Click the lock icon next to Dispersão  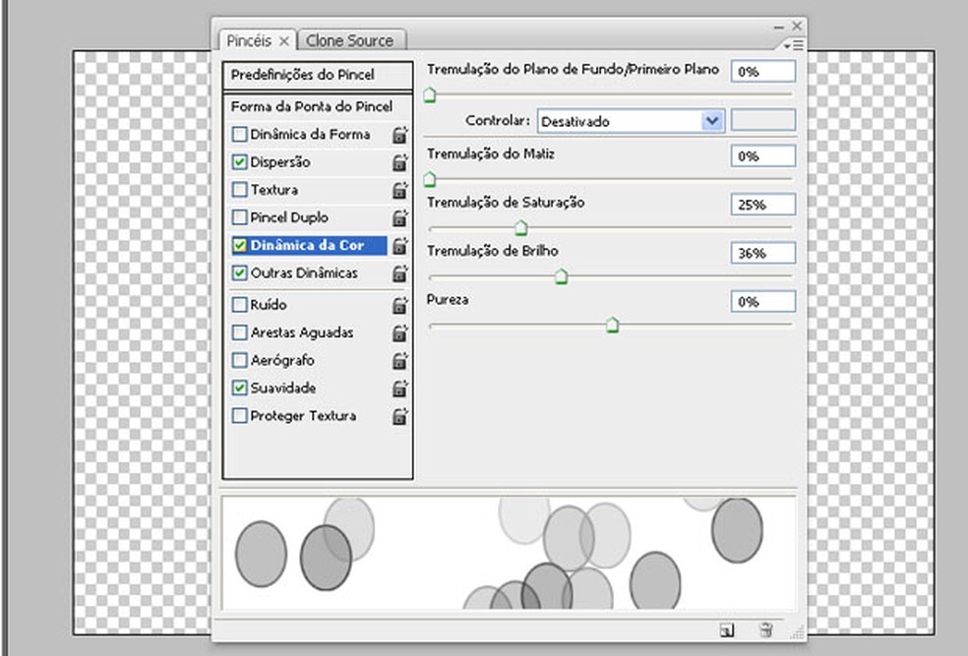point(400,162)
